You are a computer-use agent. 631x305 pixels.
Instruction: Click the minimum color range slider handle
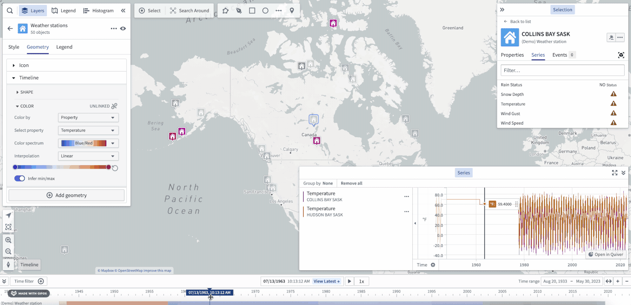tap(15, 167)
